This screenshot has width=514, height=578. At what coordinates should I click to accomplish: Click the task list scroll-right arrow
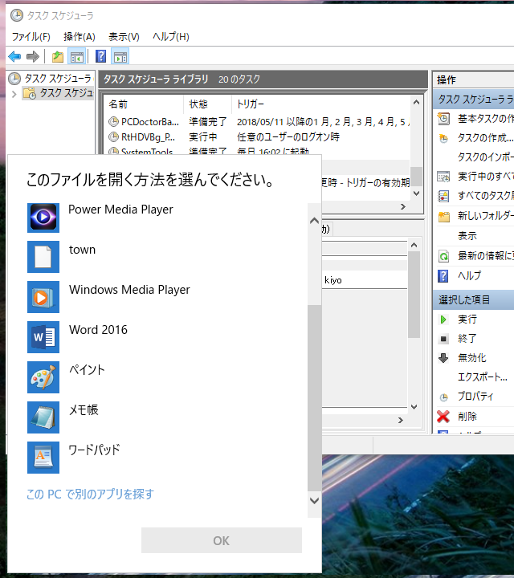403,207
